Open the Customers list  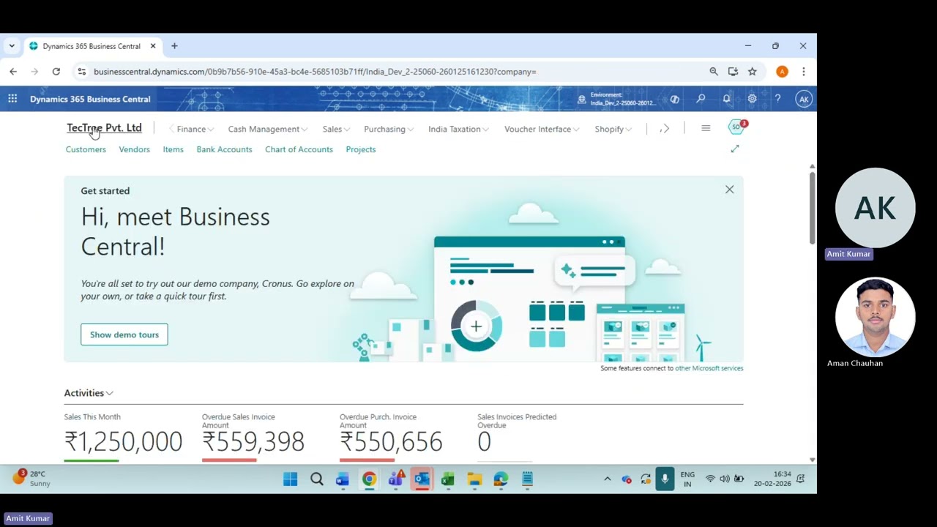86,149
